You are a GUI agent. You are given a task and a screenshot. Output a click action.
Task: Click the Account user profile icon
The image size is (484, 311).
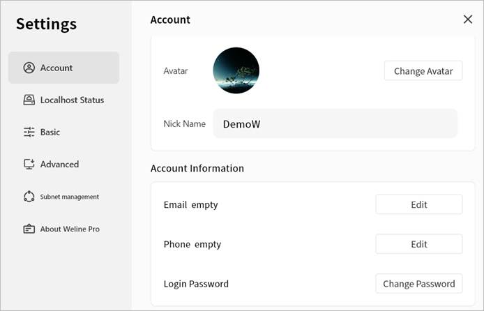point(29,68)
